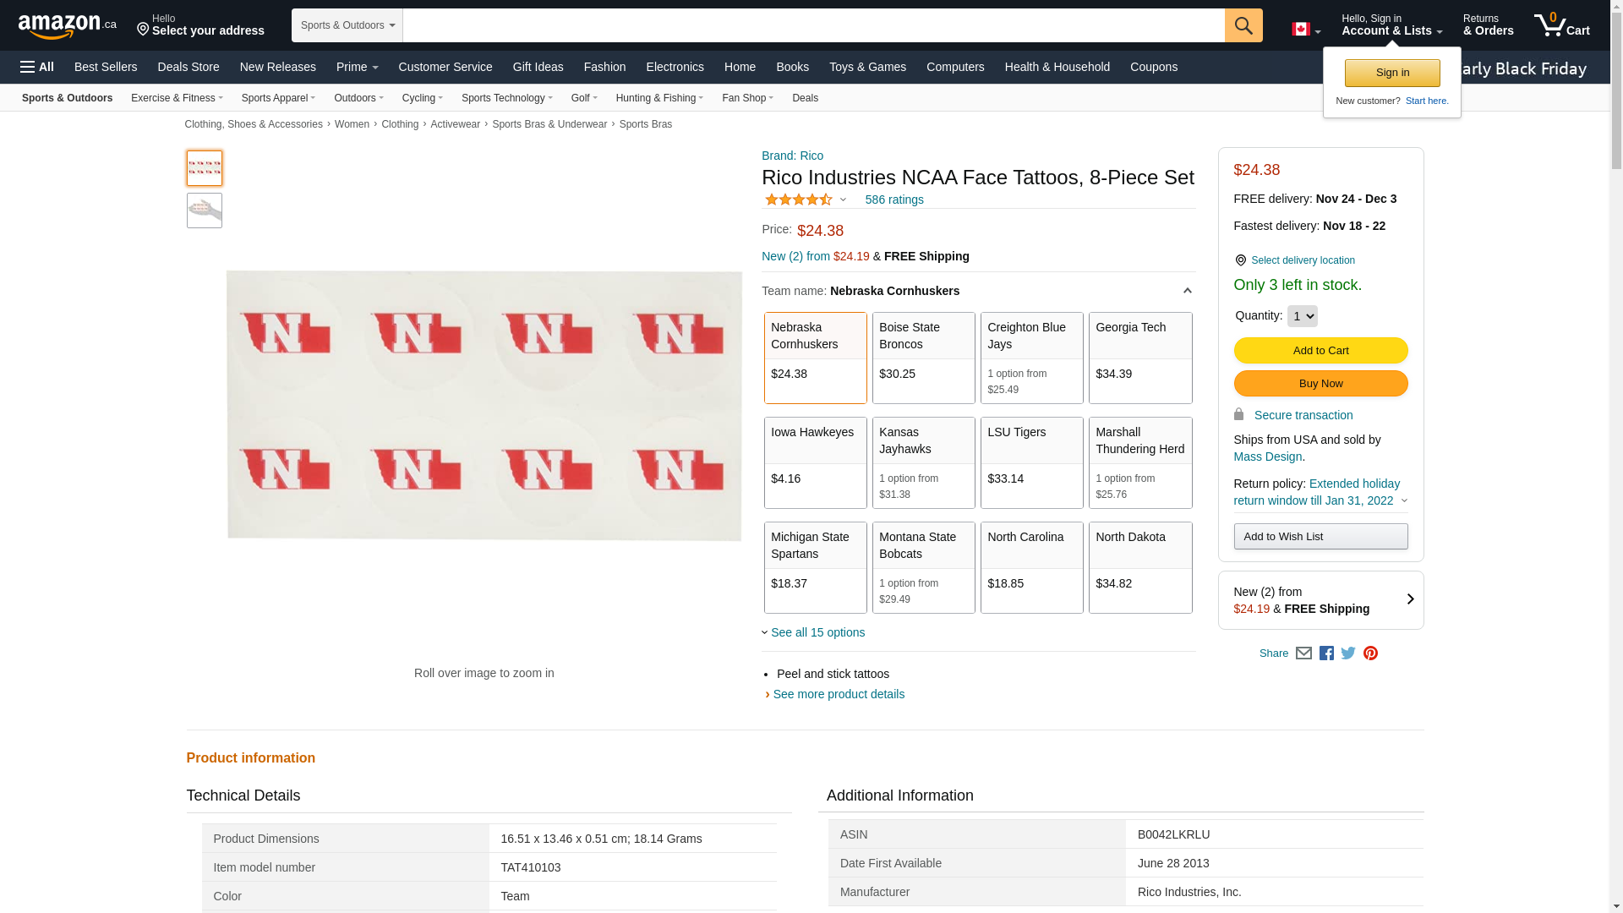This screenshot has height=913, width=1623.
Task: Open the Quantity dropdown
Action: pos(1302,316)
